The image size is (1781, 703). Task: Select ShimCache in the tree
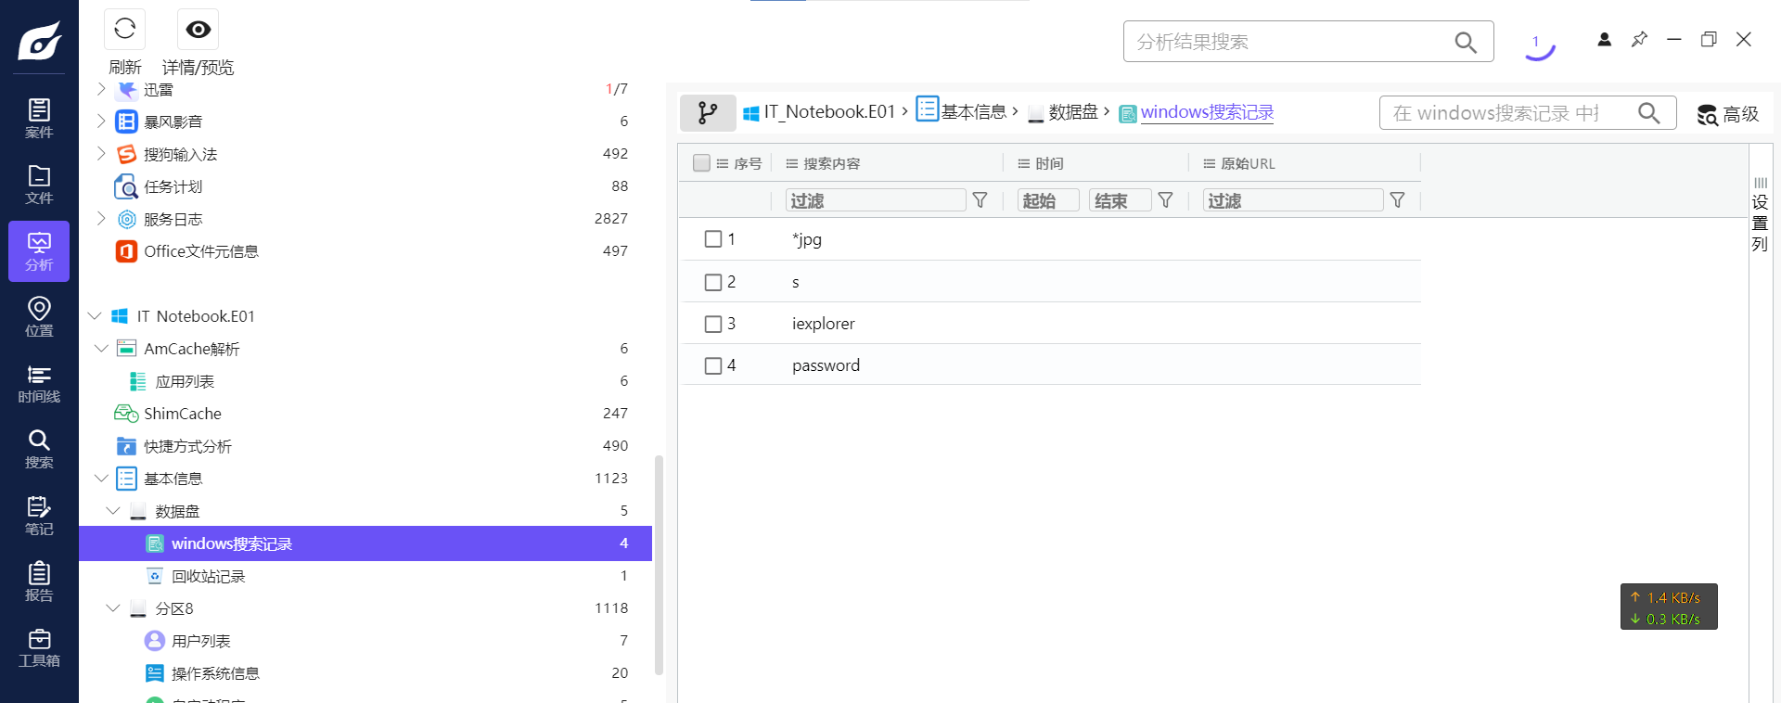click(183, 414)
